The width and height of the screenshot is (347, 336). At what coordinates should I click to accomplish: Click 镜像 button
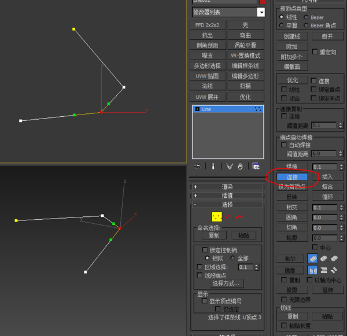[x=290, y=270]
